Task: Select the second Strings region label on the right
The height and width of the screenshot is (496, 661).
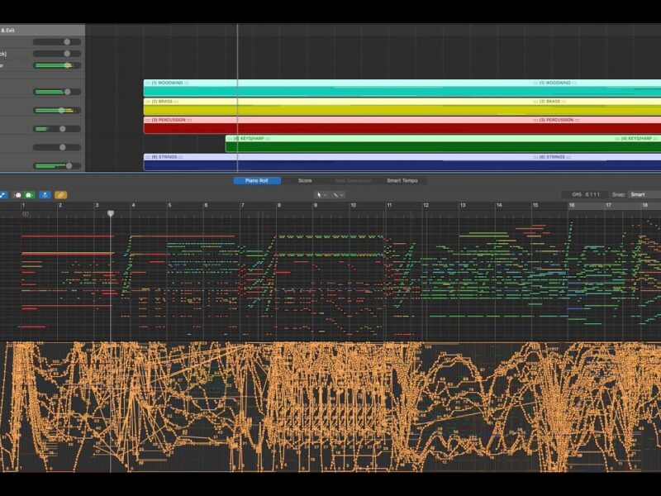Action: 552,157
